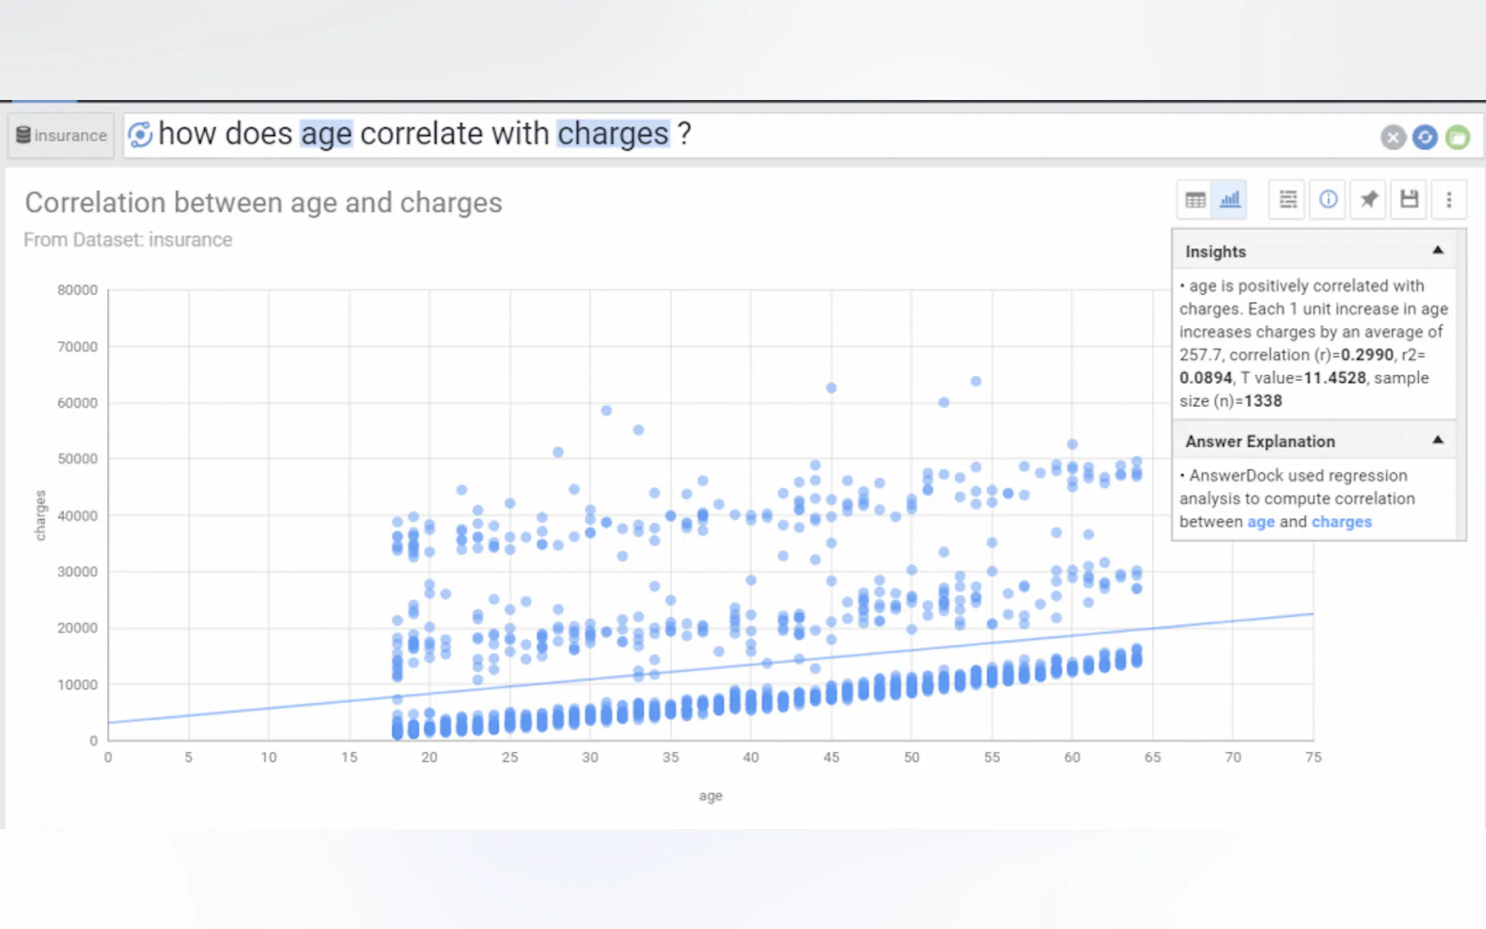Click the 'age' link in Answer Explanation
The height and width of the screenshot is (929, 1486).
[x=1261, y=522]
